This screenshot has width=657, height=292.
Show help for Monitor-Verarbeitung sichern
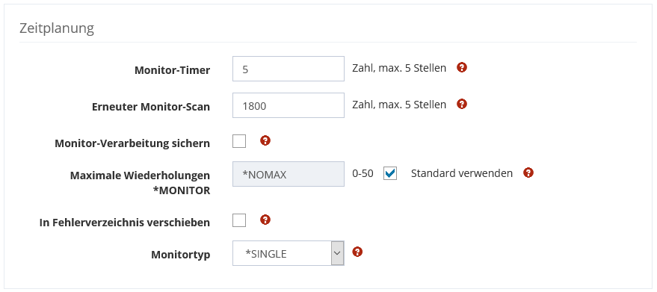(x=265, y=140)
